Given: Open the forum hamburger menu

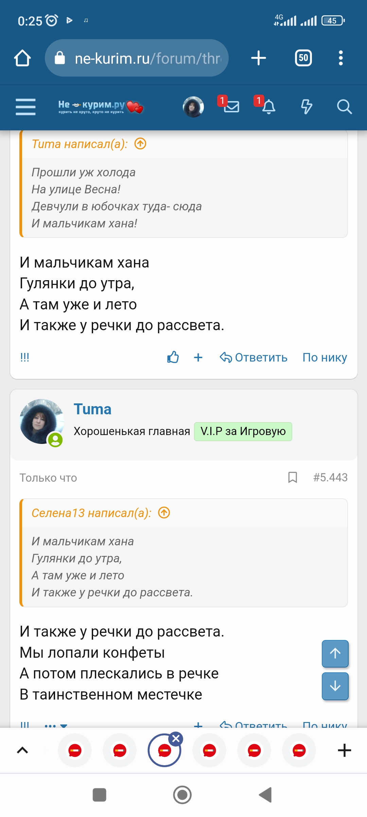Looking at the screenshot, I should point(25,107).
